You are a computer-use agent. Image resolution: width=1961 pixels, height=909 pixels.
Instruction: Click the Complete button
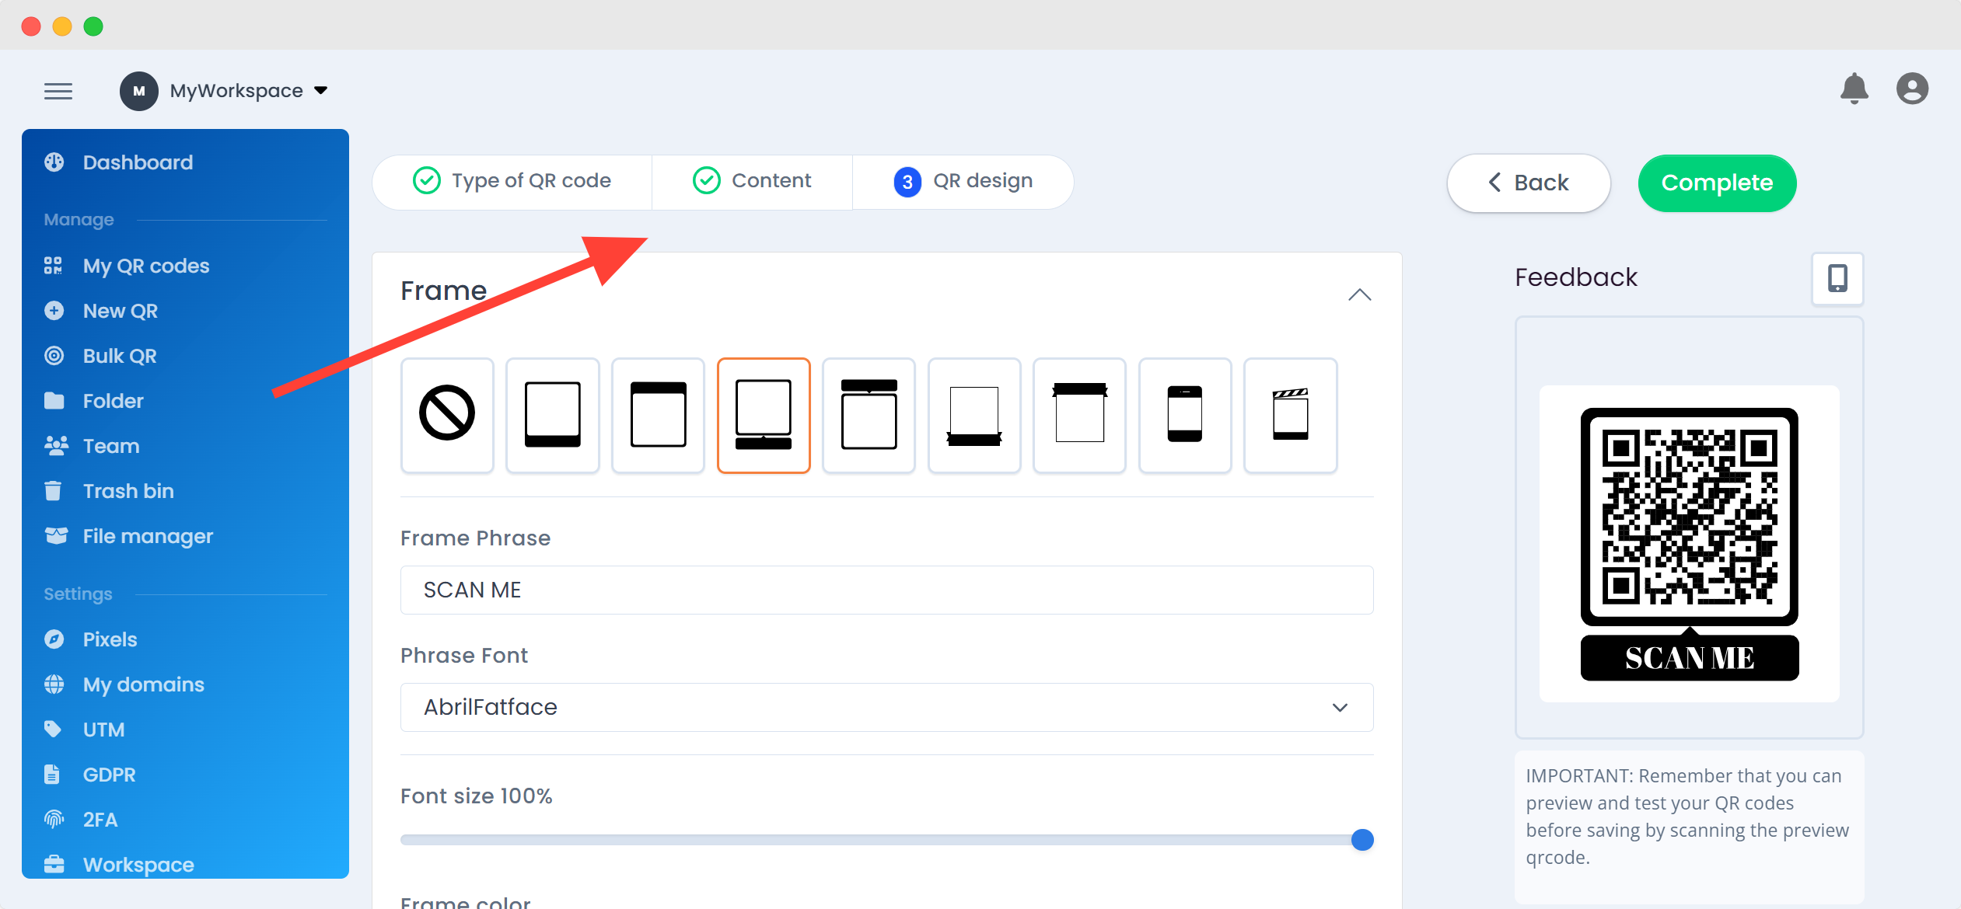coord(1717,183)
